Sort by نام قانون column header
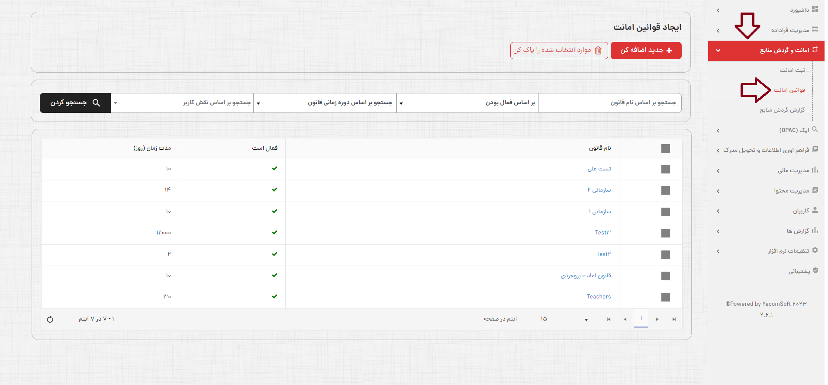 [600, 148]
